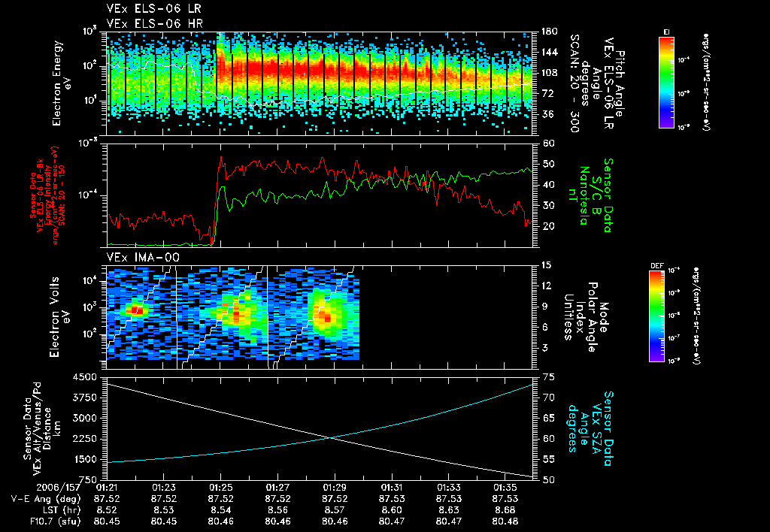
Task: Select the 'VEx IMA-00' panel title
Action: [x=143, y=257]
